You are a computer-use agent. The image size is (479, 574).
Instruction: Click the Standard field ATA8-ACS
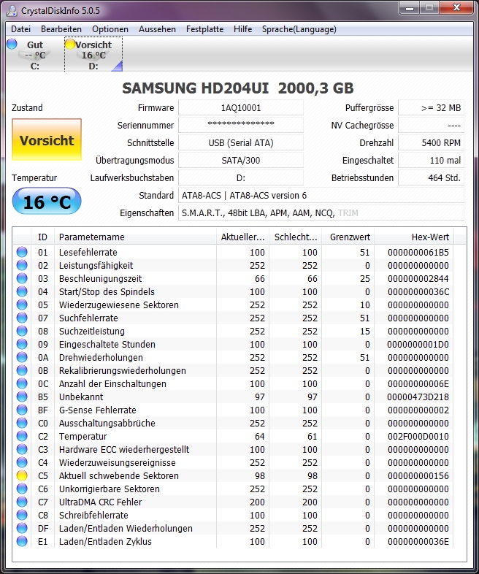pyautogui.click(x=321, y=195)
